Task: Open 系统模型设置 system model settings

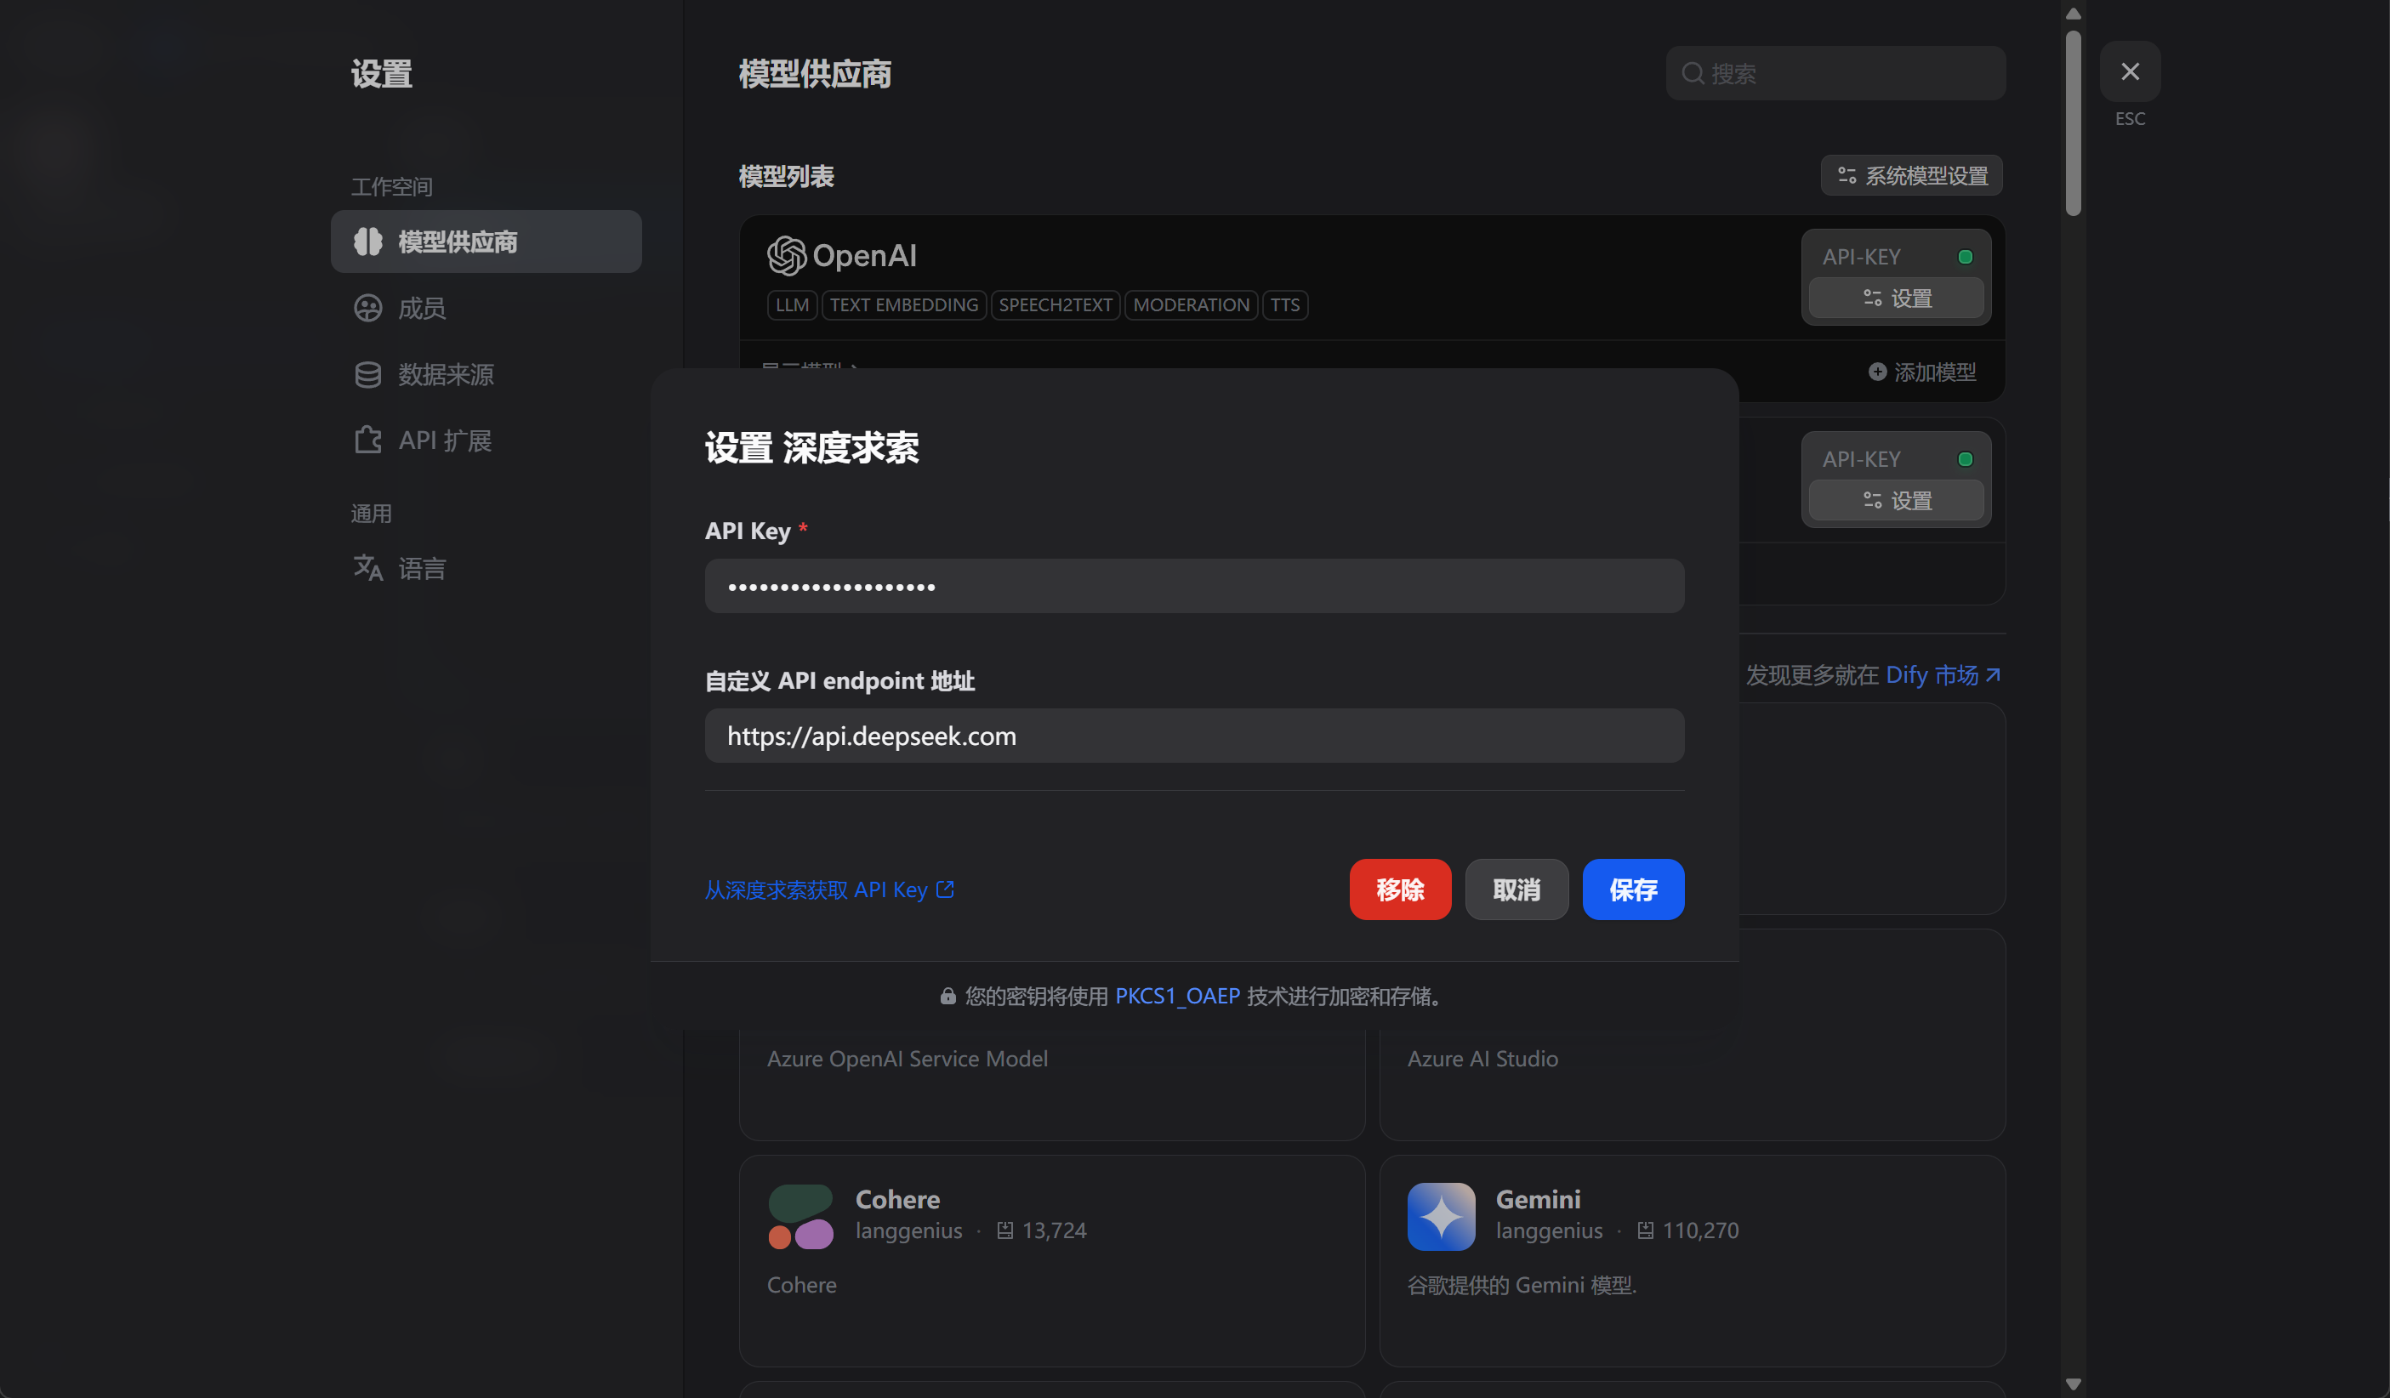Action: [1912, 175]
